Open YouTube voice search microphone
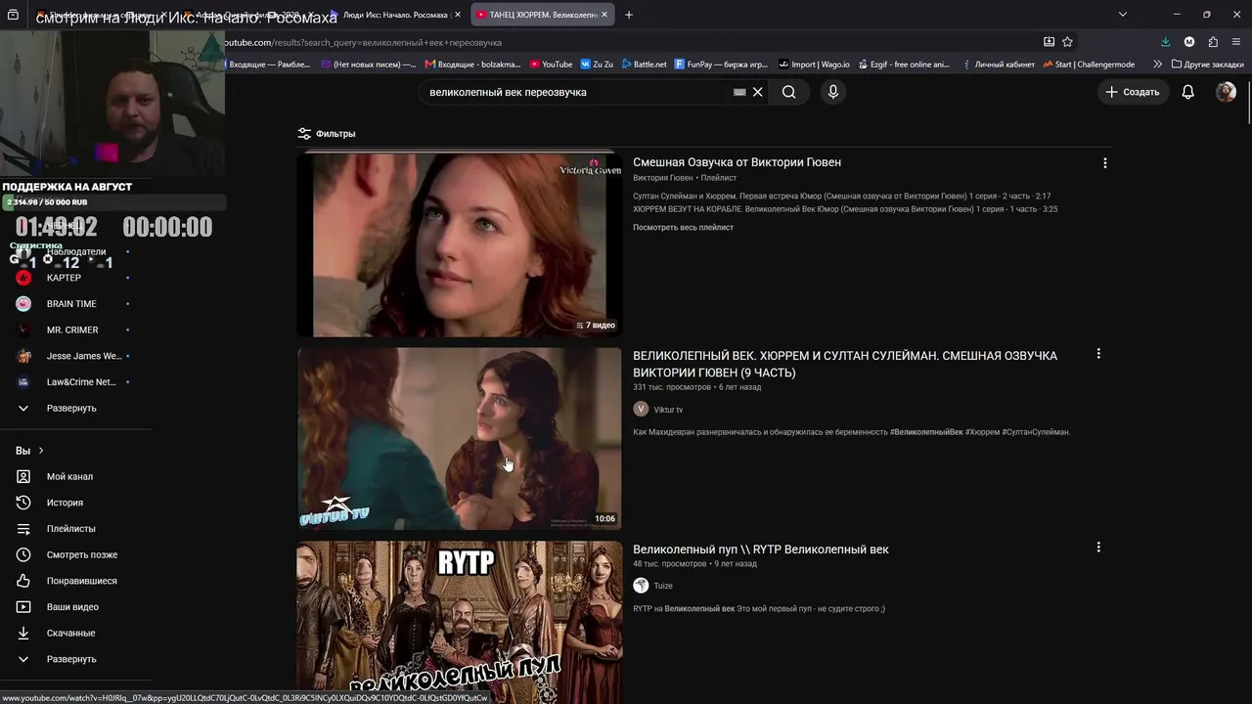 [833, 92]
